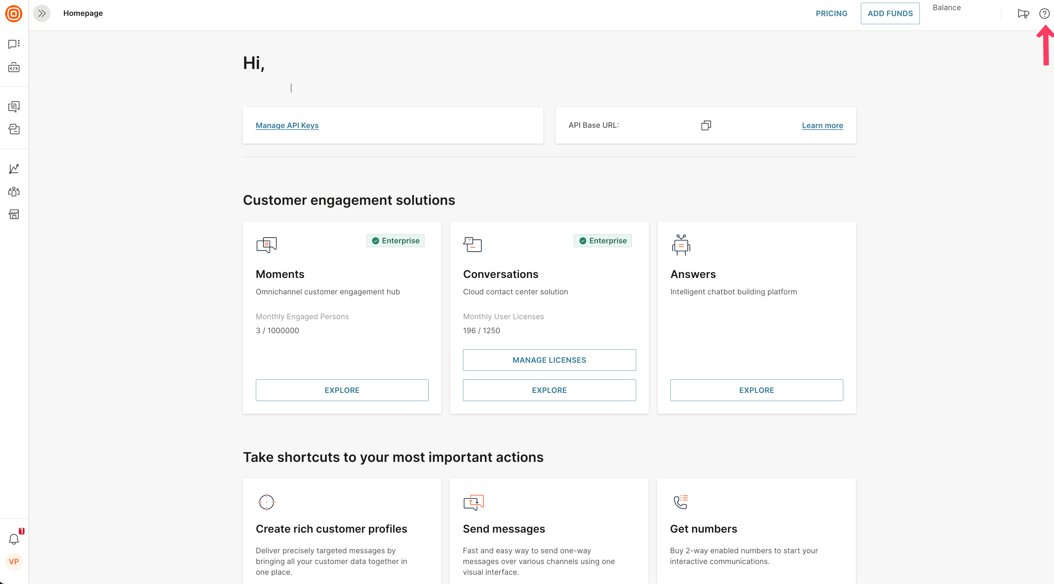The height and width of the screenshot is (584, 1054).
Task: Open the PRICING menu item
Action: tap(831, 13)
